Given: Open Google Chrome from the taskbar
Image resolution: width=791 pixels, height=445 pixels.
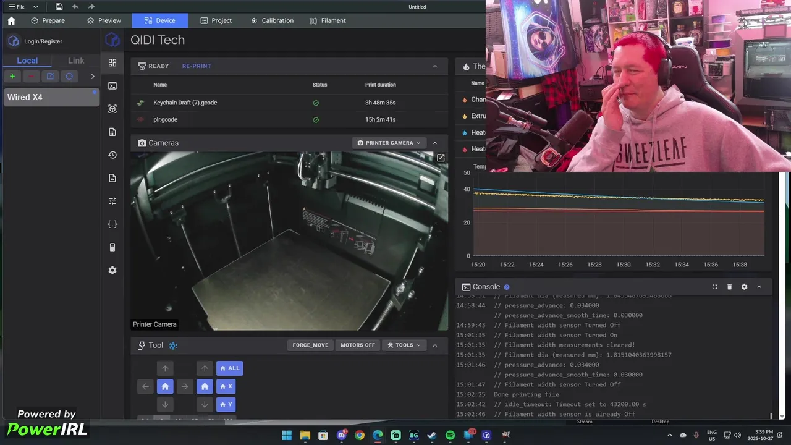Looking at the screenshot, I should (x=360, y=436).
